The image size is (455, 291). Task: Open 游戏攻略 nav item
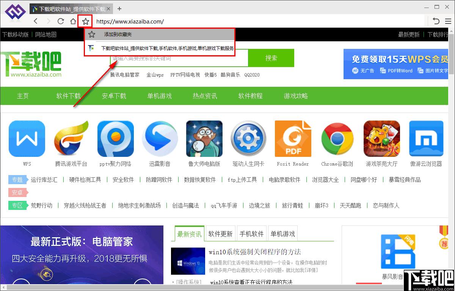pos(296,96)
